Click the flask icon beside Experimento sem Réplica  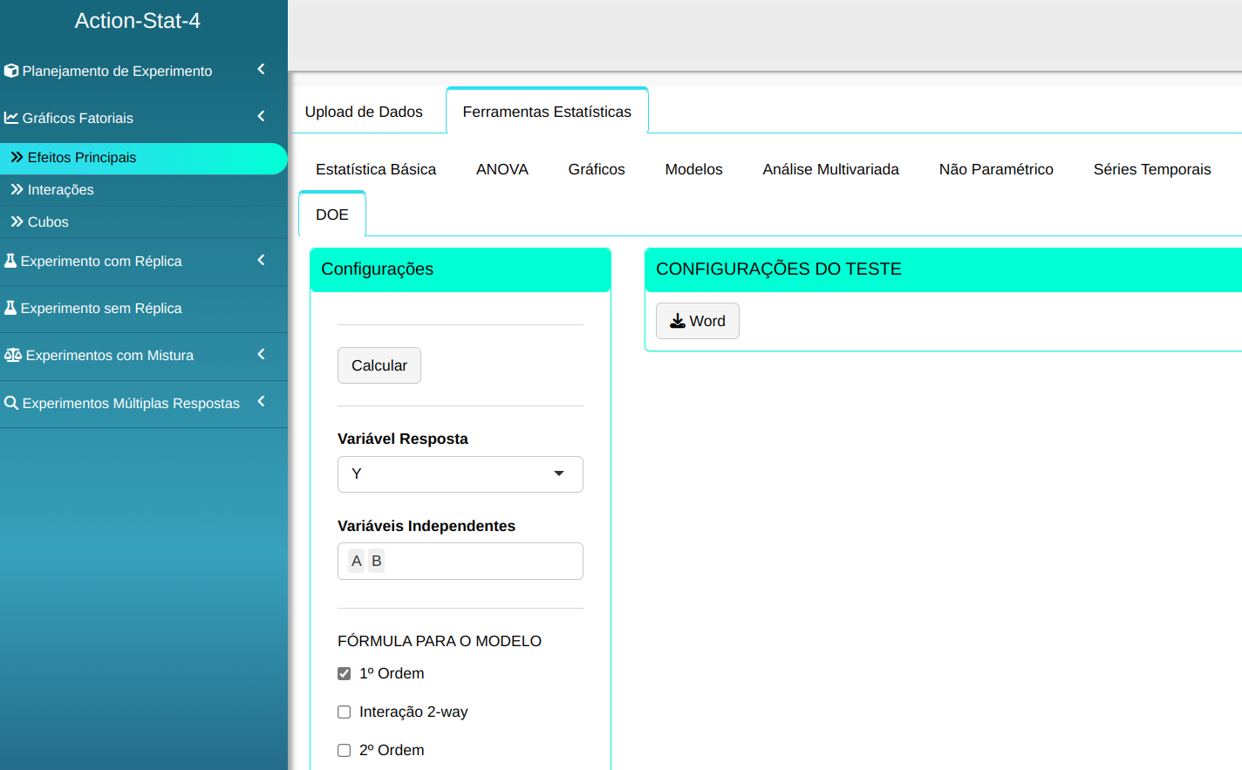(x=10, y=308)
